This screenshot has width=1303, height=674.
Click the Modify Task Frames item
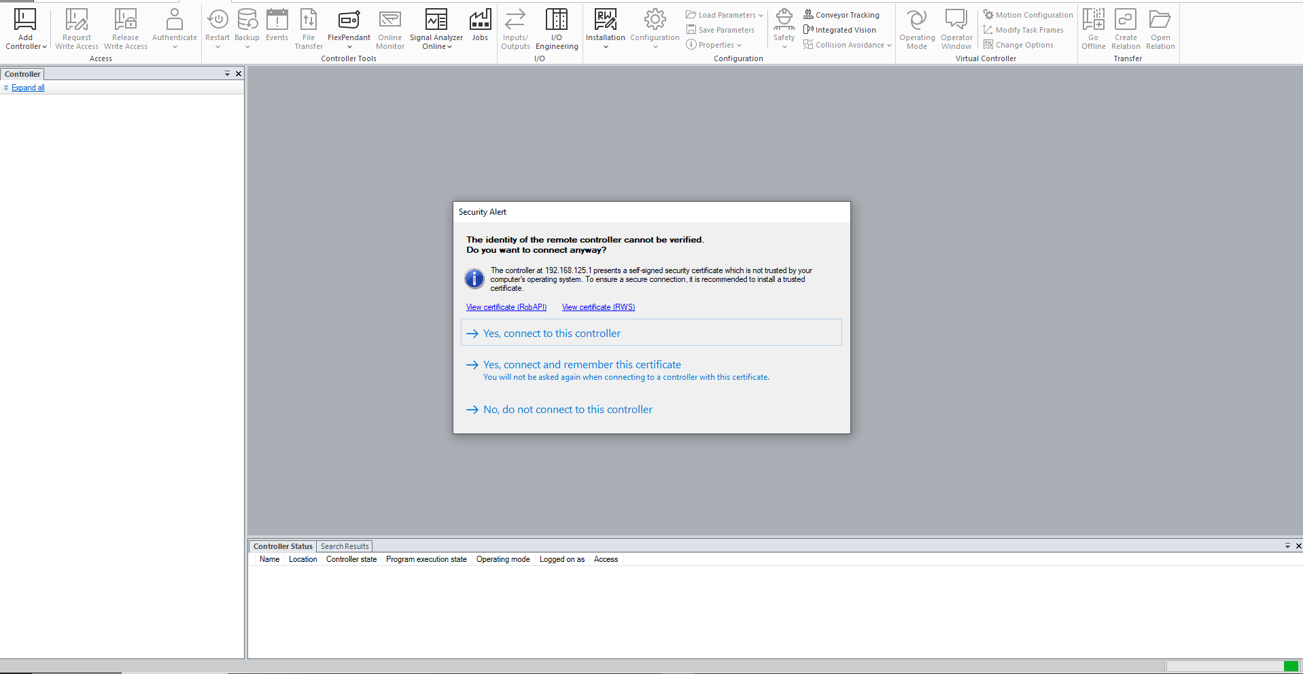point(1024,30)
